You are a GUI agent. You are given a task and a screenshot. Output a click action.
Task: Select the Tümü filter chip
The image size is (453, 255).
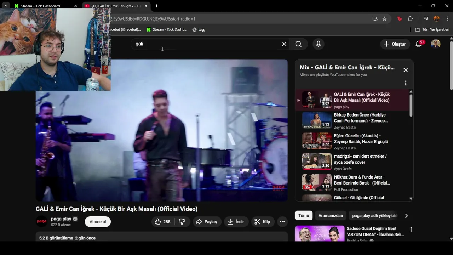click(x=304, y=216)
